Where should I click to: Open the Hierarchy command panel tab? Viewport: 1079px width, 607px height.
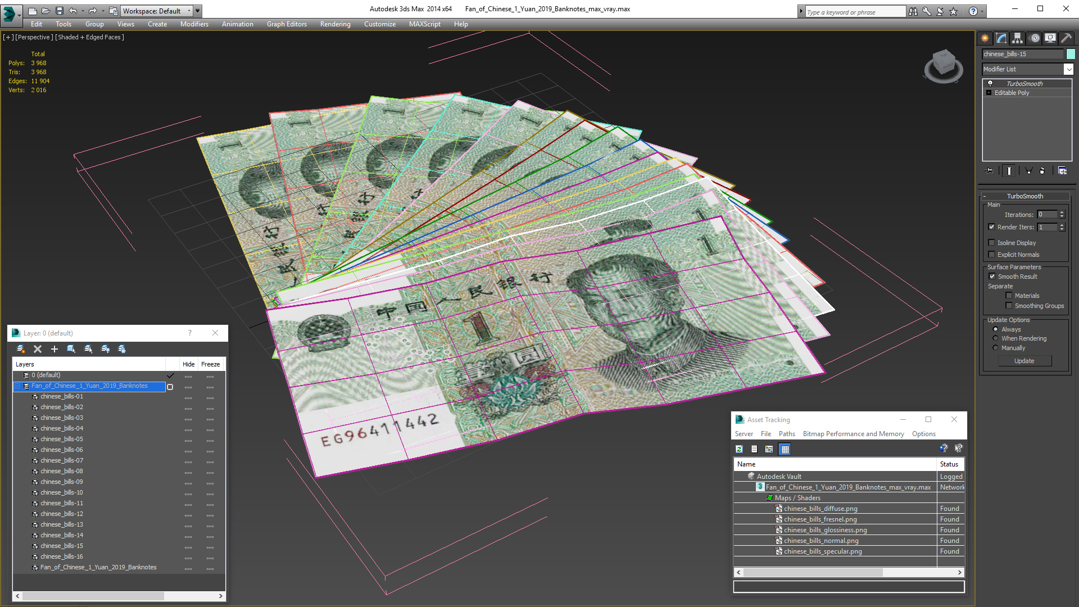(1018, 38)
